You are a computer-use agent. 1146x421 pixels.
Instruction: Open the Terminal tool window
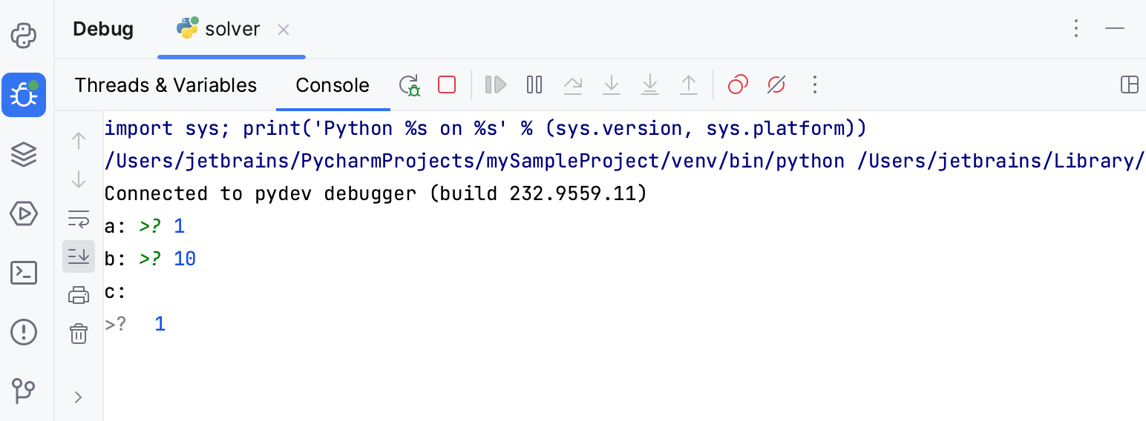pos(24,273)
